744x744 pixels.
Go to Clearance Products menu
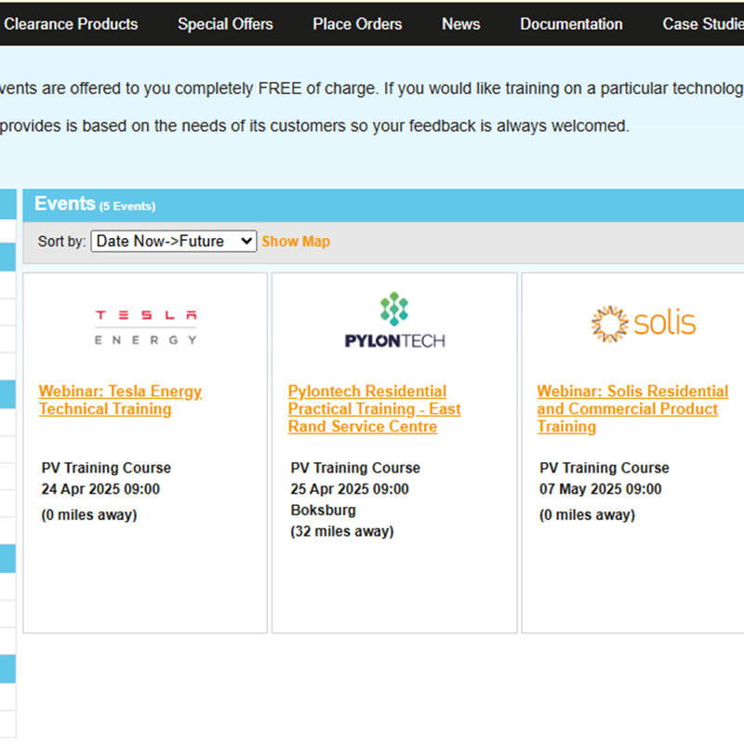[71, 24]
